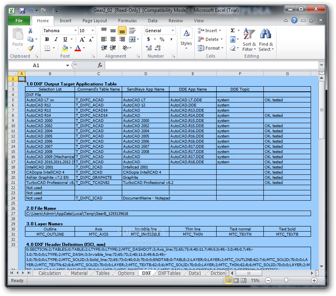Switch to the Formulas tab
This screenshot has height=296, width=336.
127,21
